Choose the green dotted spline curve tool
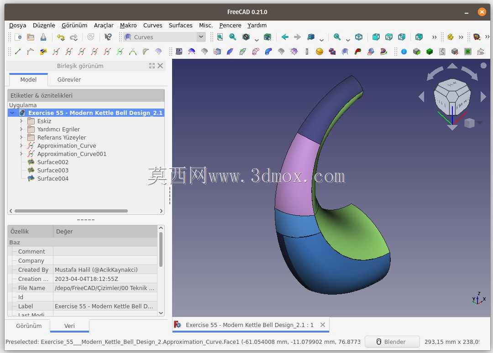The width and height of the screenshot is (493, 353). coord(120,52)
